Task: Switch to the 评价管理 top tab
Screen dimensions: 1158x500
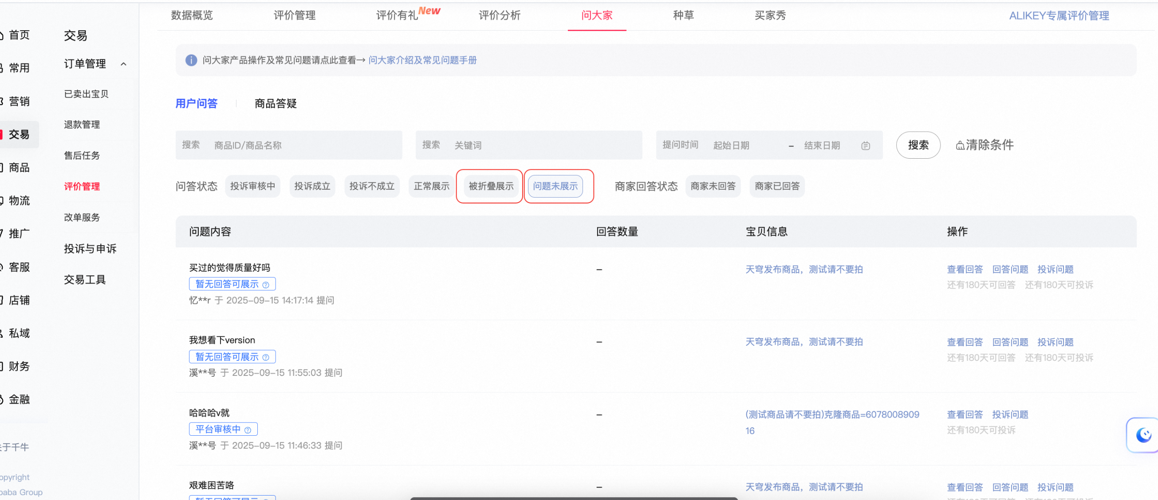Action: tap(295, 16)
